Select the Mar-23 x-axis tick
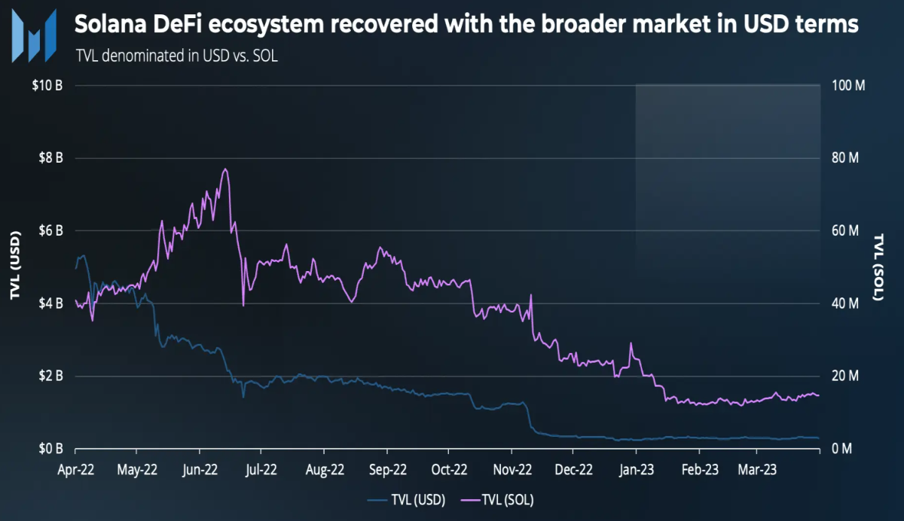Viewport: 904px width, 521px height. [757, 469]
